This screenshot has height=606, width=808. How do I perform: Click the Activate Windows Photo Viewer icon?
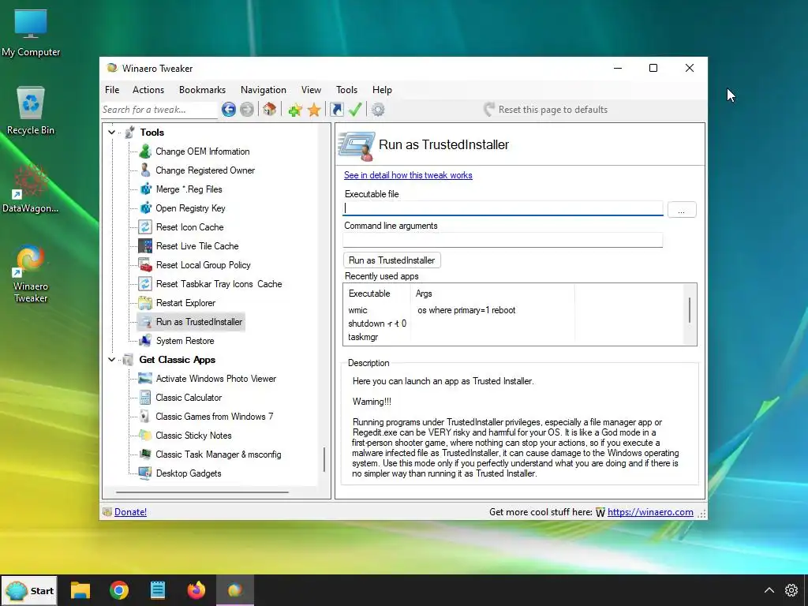145,378
